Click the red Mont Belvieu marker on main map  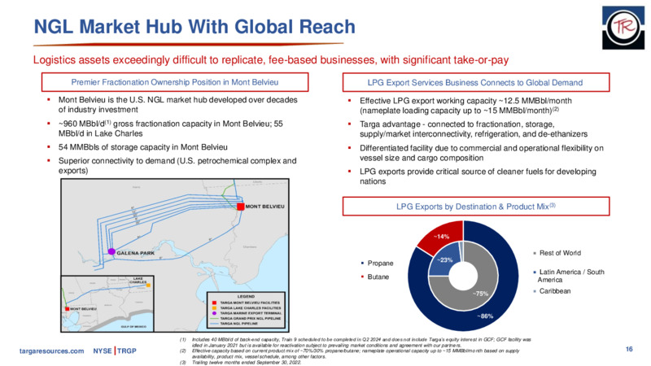pos(240,207)
